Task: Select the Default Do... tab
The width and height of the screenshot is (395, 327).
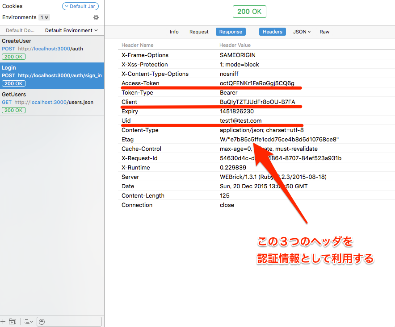Action: click(x=20, y=30)
